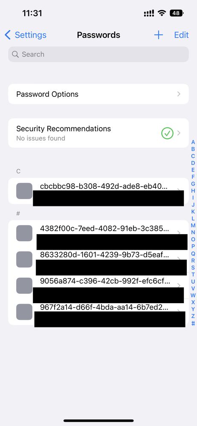Tap the green checkmark status icon
This screenshot has width=197, height=426.
coord(167,133)
